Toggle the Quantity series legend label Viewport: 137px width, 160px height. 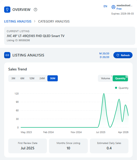pos(124,88)
